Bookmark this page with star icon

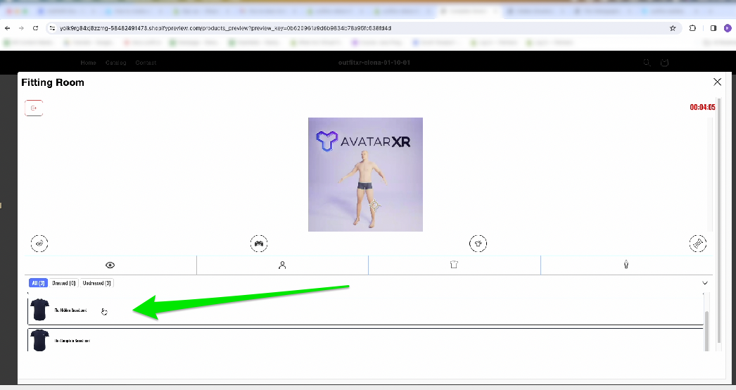click(x=673, y=28)
